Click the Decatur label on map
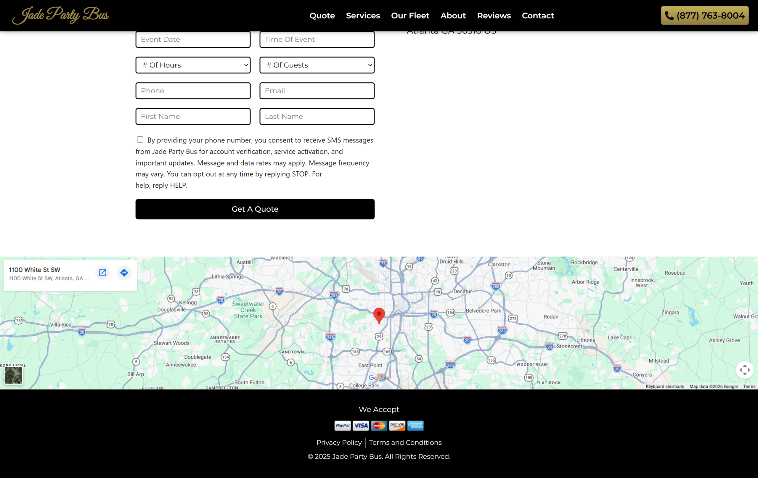Viewport: 758px width, 478px height. pos(462,292)
